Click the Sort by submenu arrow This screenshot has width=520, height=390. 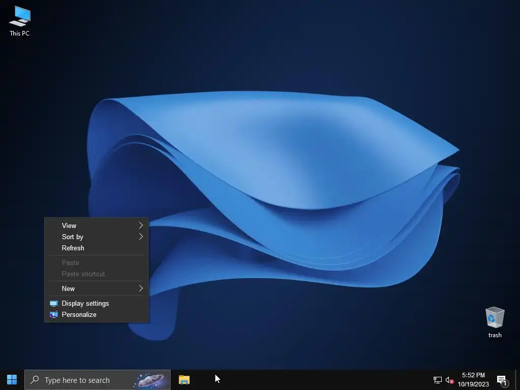pos(141,237)
